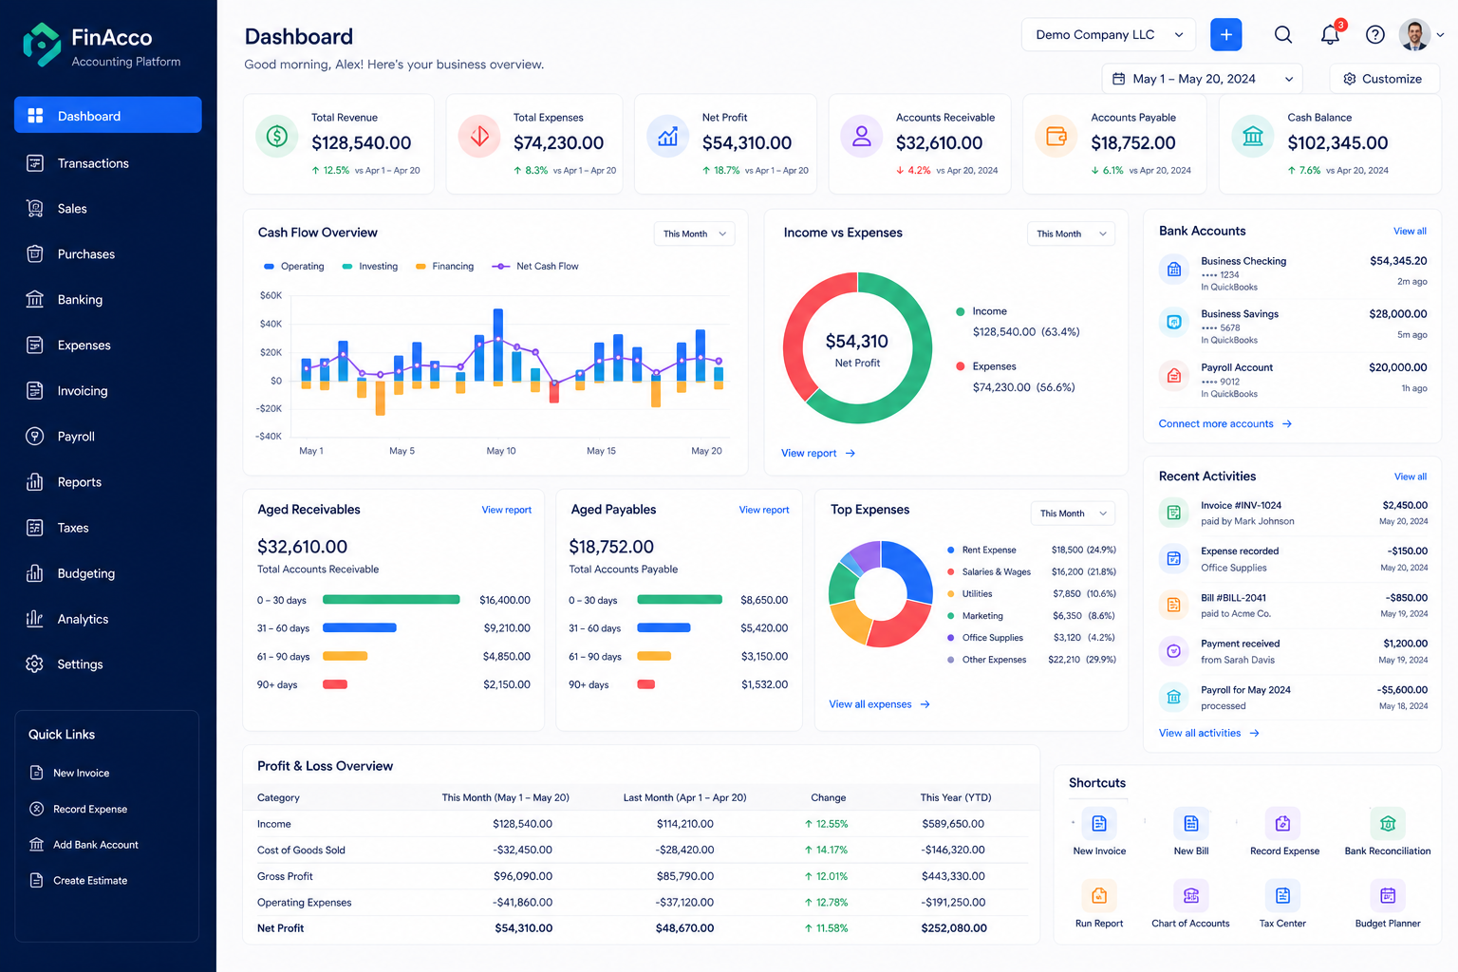Open Payroll in sidebar
This screenshot has width=1458, height=972.
click(x=108, y=437)
